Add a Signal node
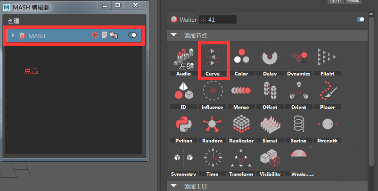The image size is (378, 191). click(x=270, y=128)
